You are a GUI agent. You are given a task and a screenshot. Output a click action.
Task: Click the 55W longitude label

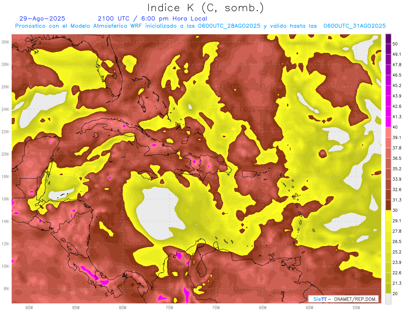pyautogui.click(x=356, y=308)
